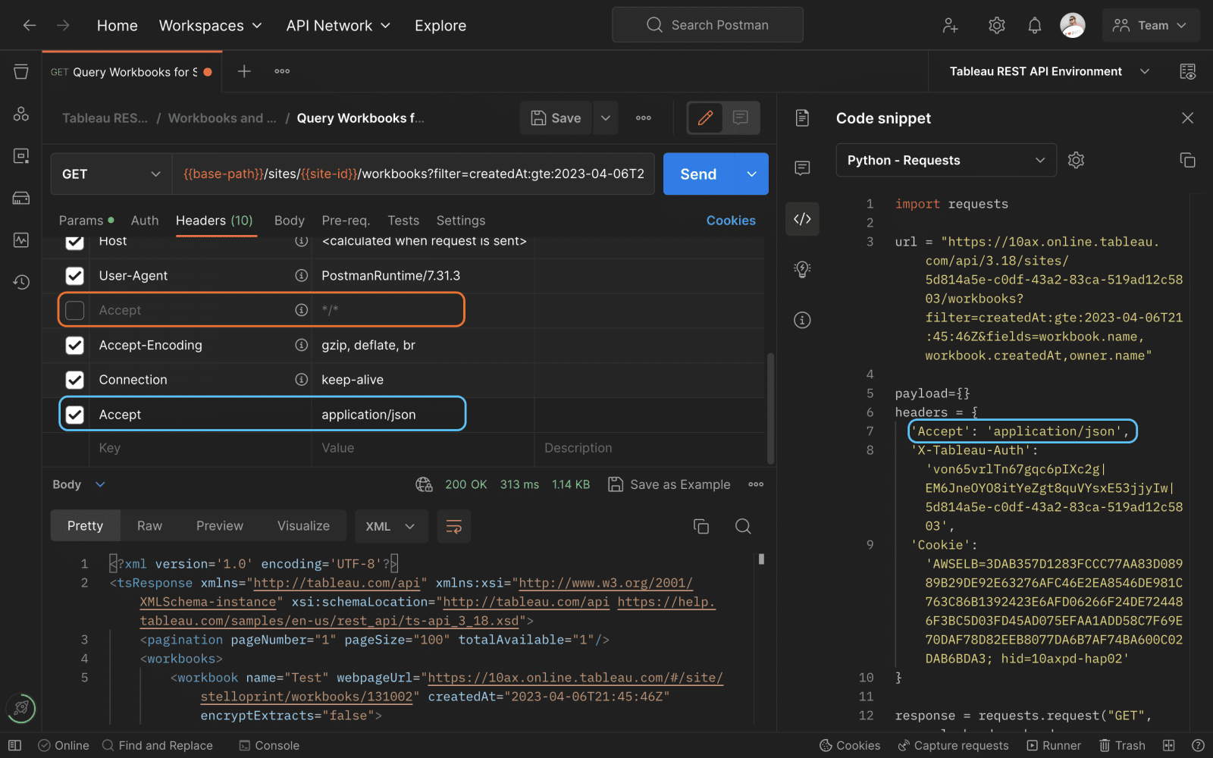Viewport: 1213px width, 758px height.
Task: Uncheck the Connection header checkbox
Action: (74, 380)
